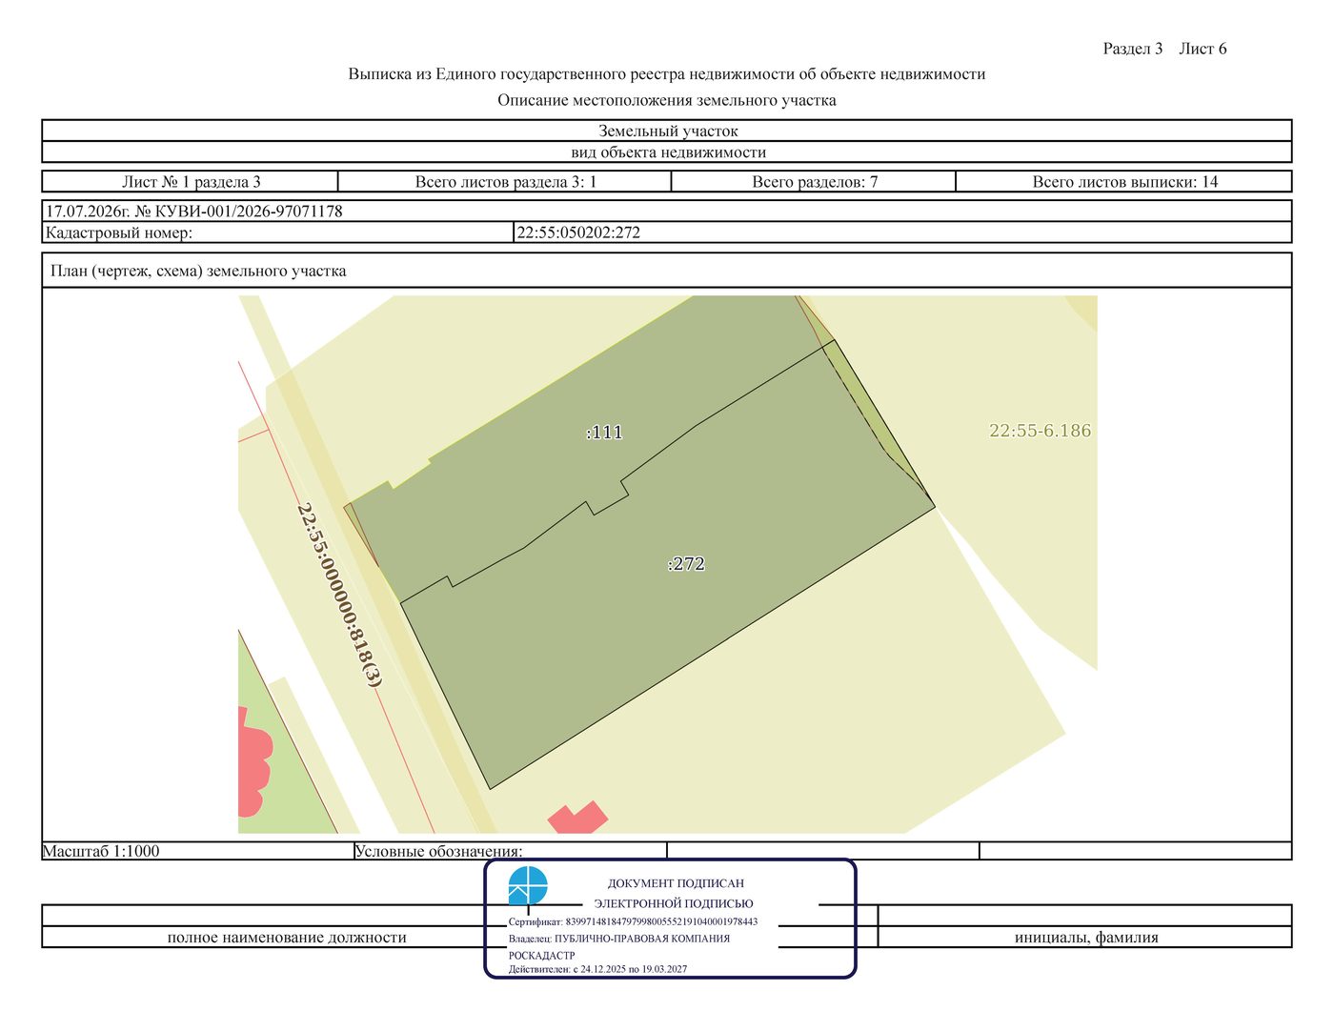Click 'Владелец: ПУБЛИЧНО-ПРАВОВАЯ КОМПАНИЯ' line

619,939
